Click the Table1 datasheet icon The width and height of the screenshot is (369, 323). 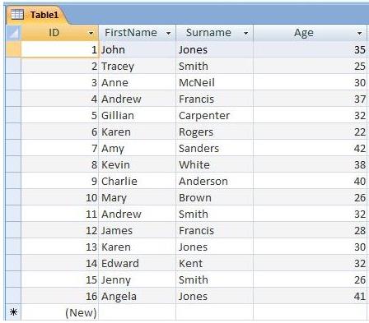pos(17,14)
